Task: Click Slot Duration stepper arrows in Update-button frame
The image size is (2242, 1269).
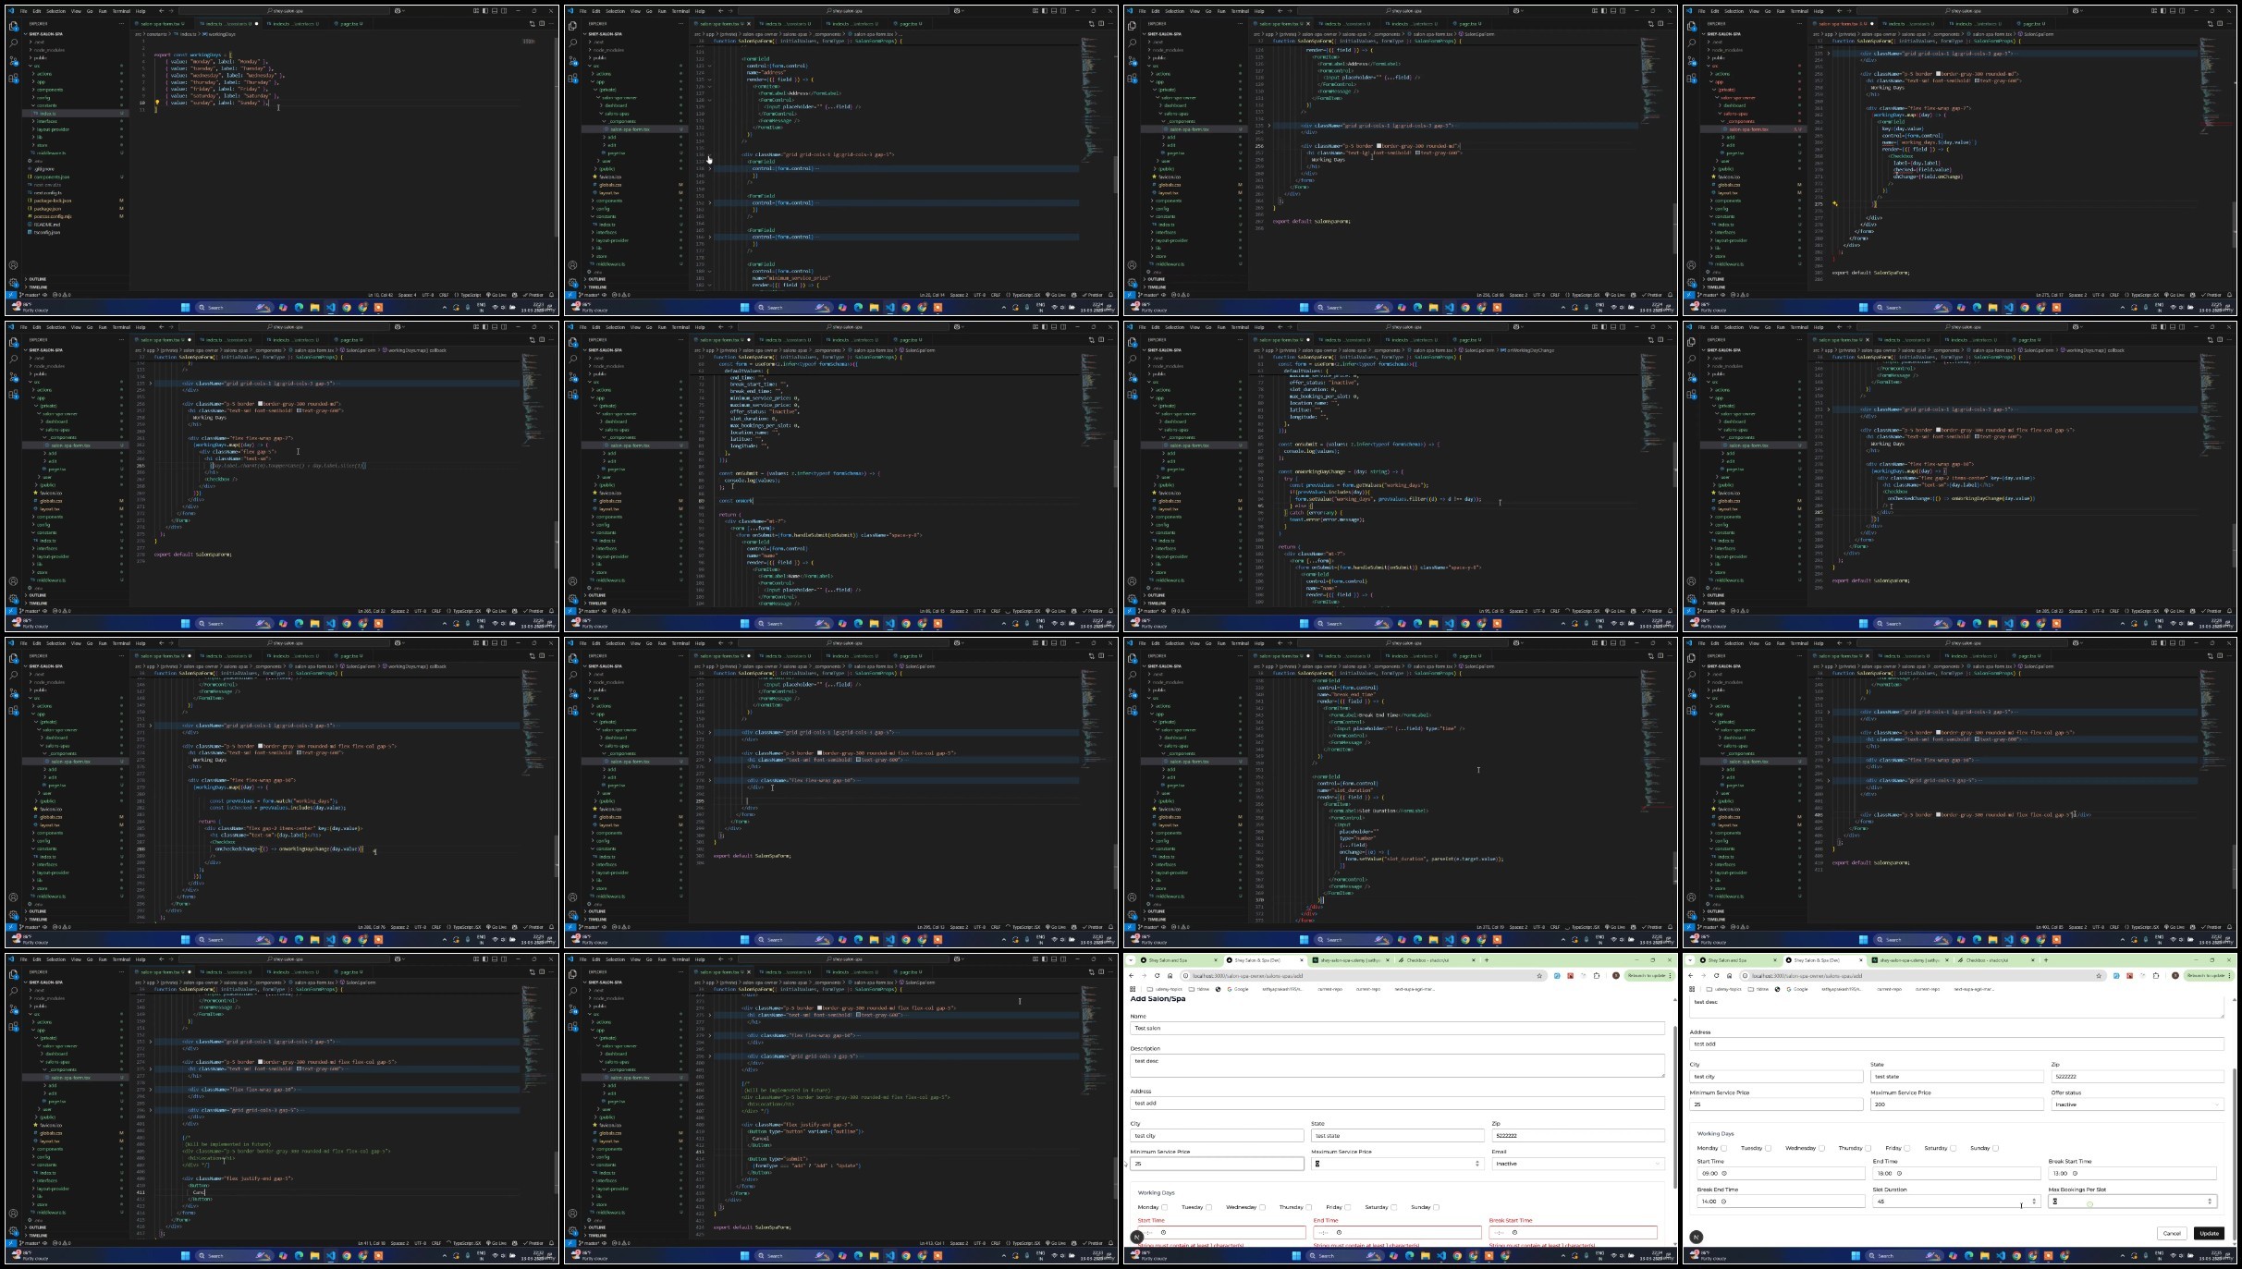Action: coord(2034,1202)
